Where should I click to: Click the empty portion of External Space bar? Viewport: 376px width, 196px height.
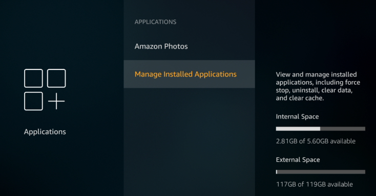[321, 172]
